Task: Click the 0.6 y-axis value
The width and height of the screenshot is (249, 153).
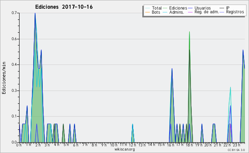Action: (x=14, y=39)
